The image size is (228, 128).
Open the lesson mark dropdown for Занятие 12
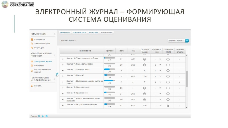[x=160, y=71]
